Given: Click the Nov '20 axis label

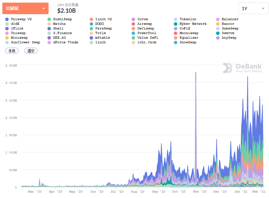Looking at the screenshot, I should coord(200,191).
